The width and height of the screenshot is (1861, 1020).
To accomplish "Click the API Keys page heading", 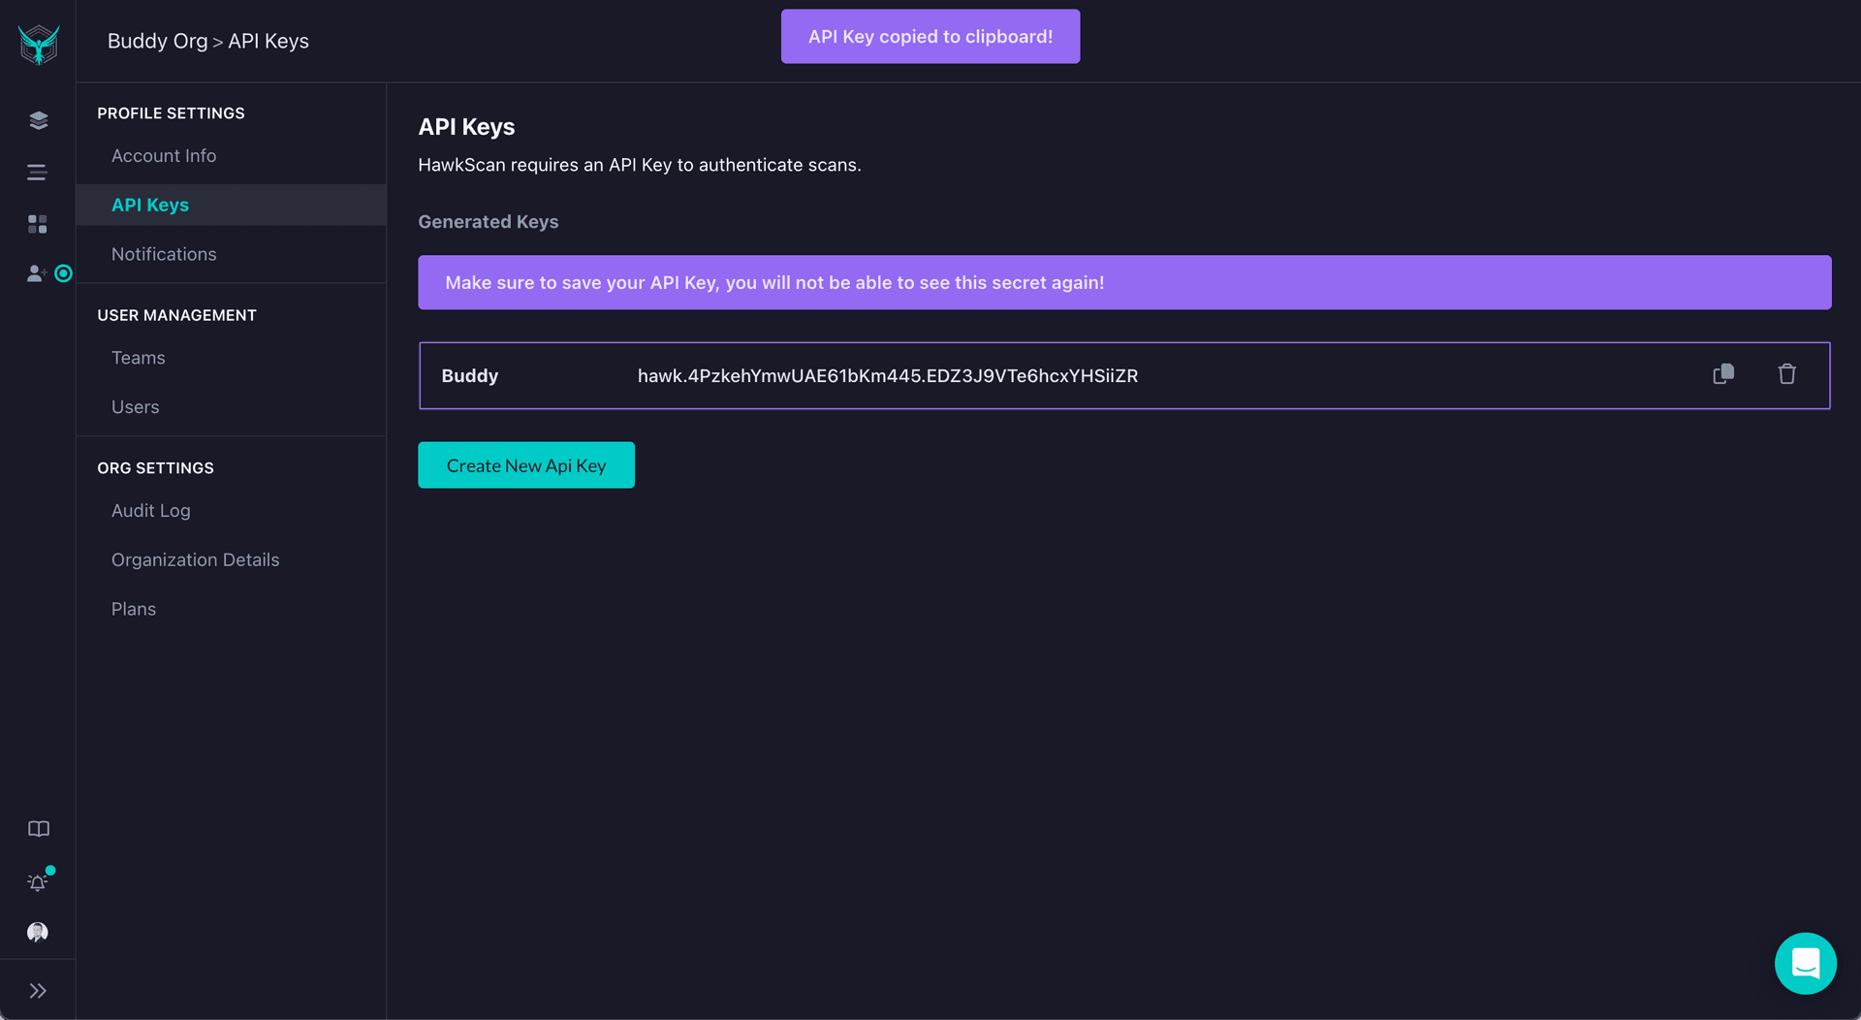I will click(466, 127).
